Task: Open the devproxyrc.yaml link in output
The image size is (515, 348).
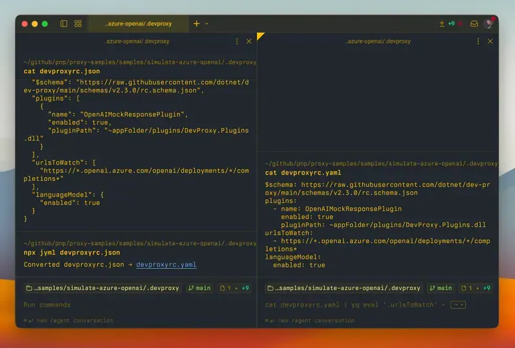Action: [167, 265]
